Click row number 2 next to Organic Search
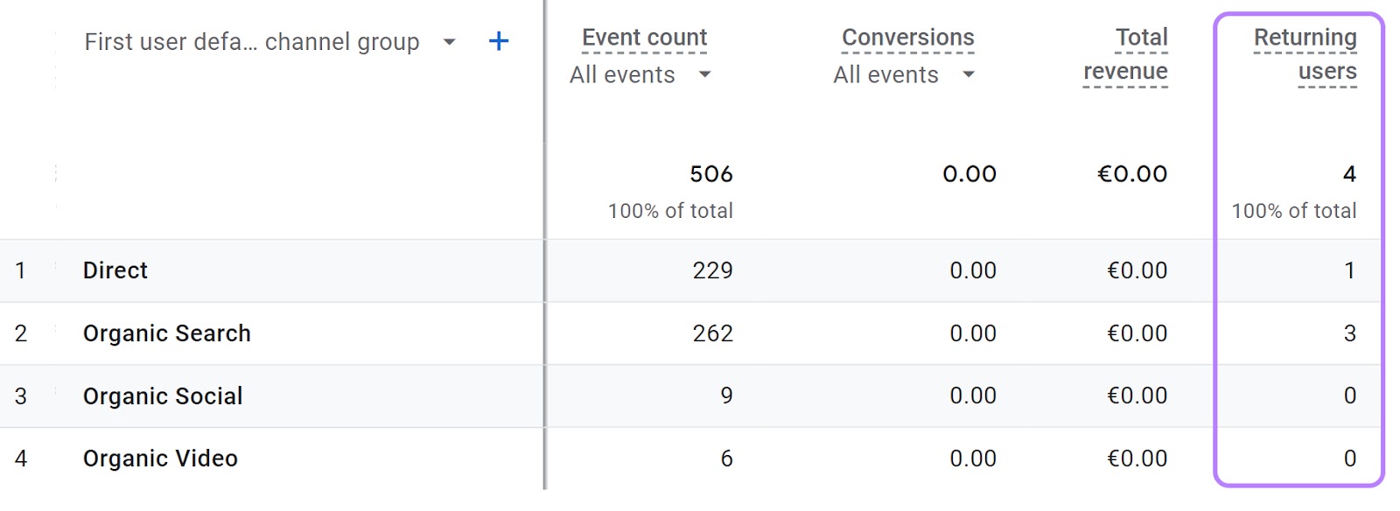The image size is (1400, 511). pyautogui.click(x=21, y=333)
